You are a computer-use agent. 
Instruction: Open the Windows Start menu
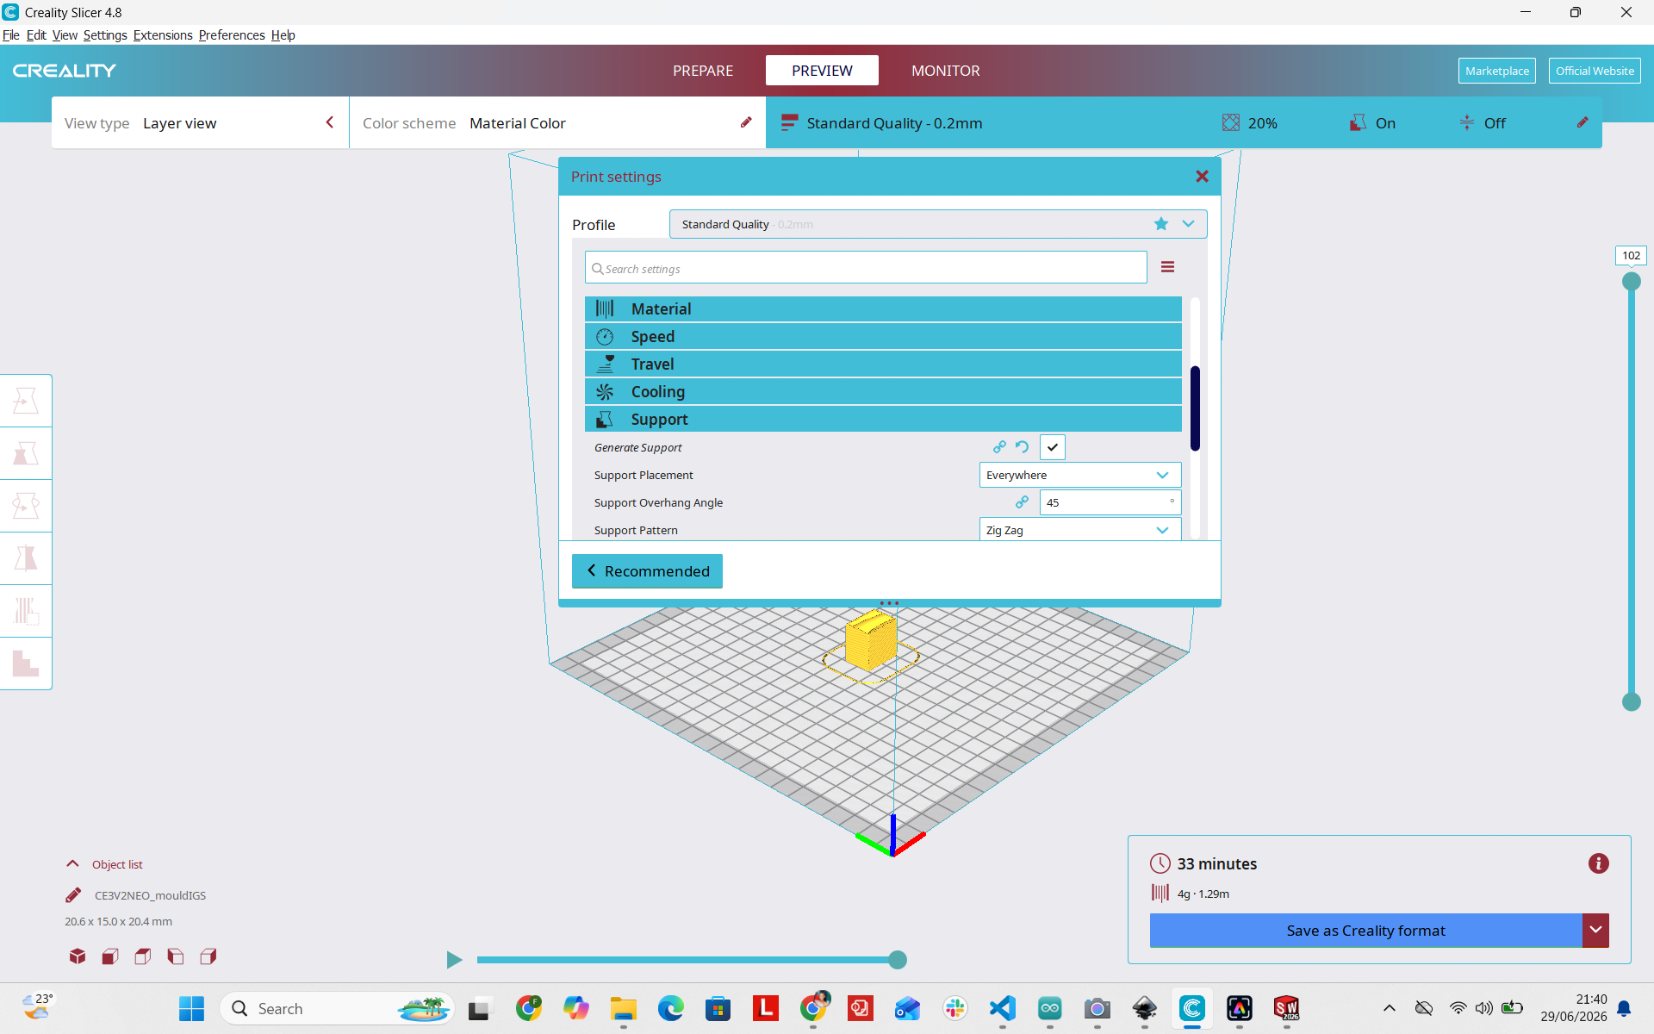[191, 1008]
